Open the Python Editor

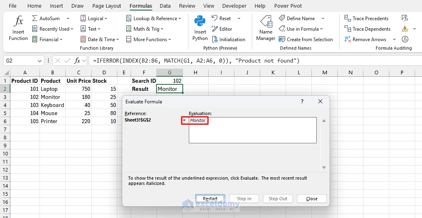[222, 29]
